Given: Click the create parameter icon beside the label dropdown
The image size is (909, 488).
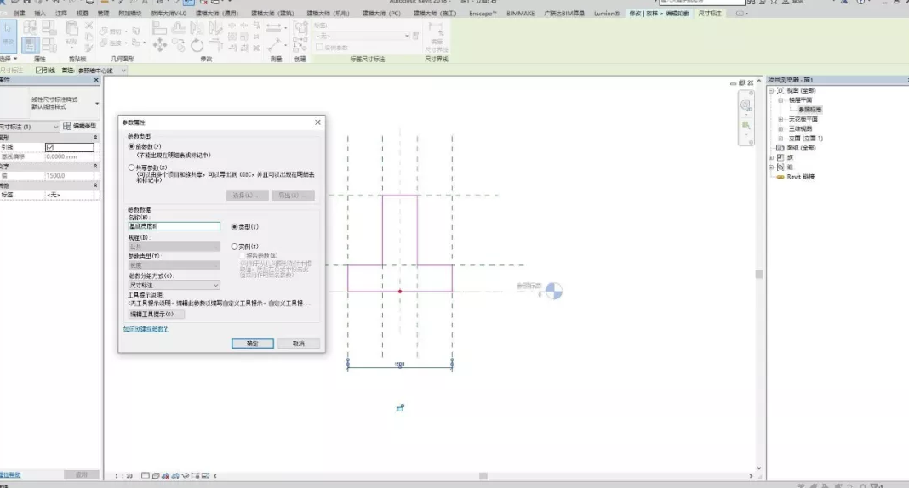Looking at the screenshot, I should point(415,36).
